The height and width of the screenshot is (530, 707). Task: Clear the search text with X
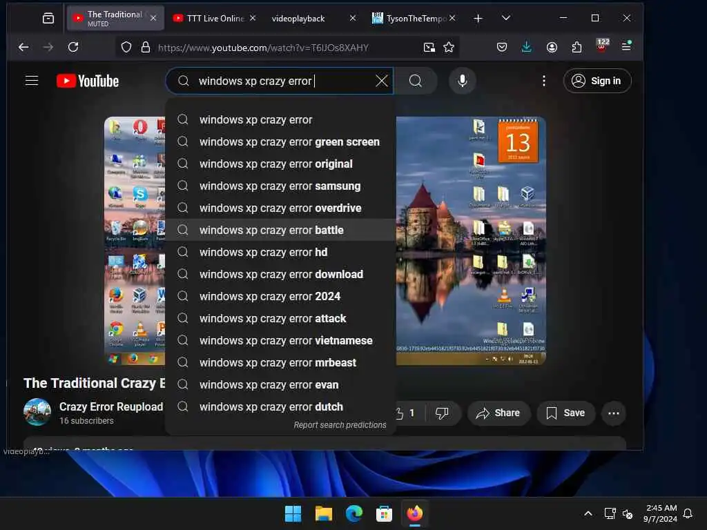(x=381, y=81)
